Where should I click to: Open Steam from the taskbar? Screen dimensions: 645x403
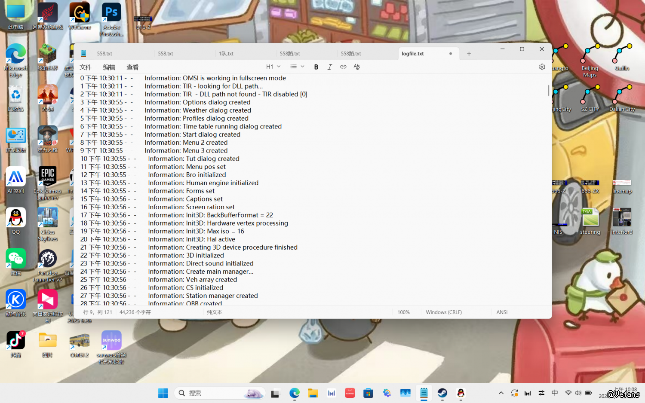coord(442,393)
